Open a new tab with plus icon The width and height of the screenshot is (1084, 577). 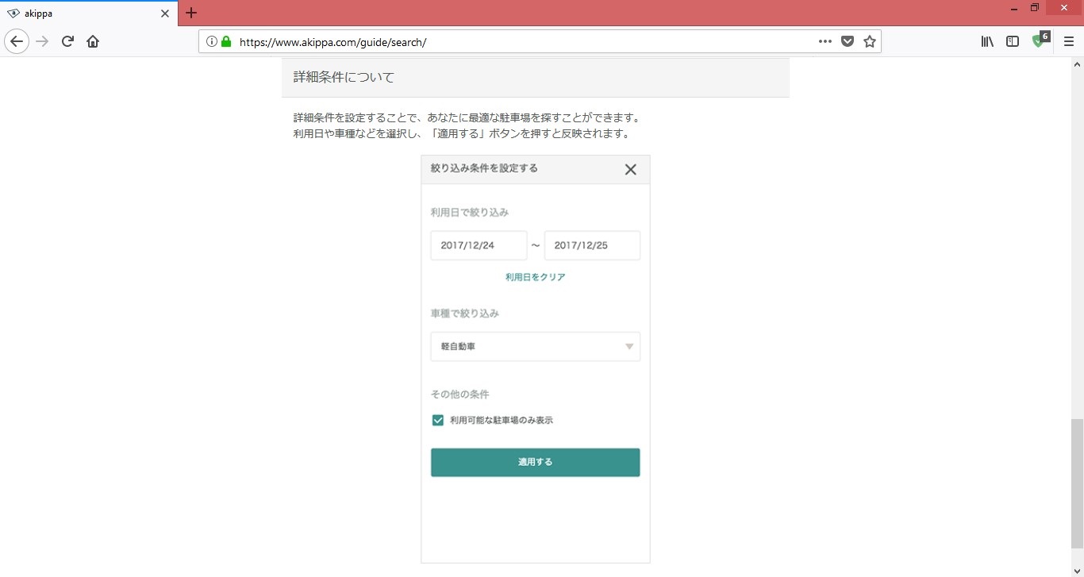point(191,13)
